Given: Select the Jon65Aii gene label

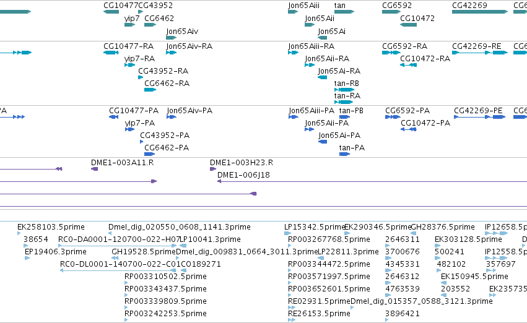Looking at the screenshot, I should [320, 19].
